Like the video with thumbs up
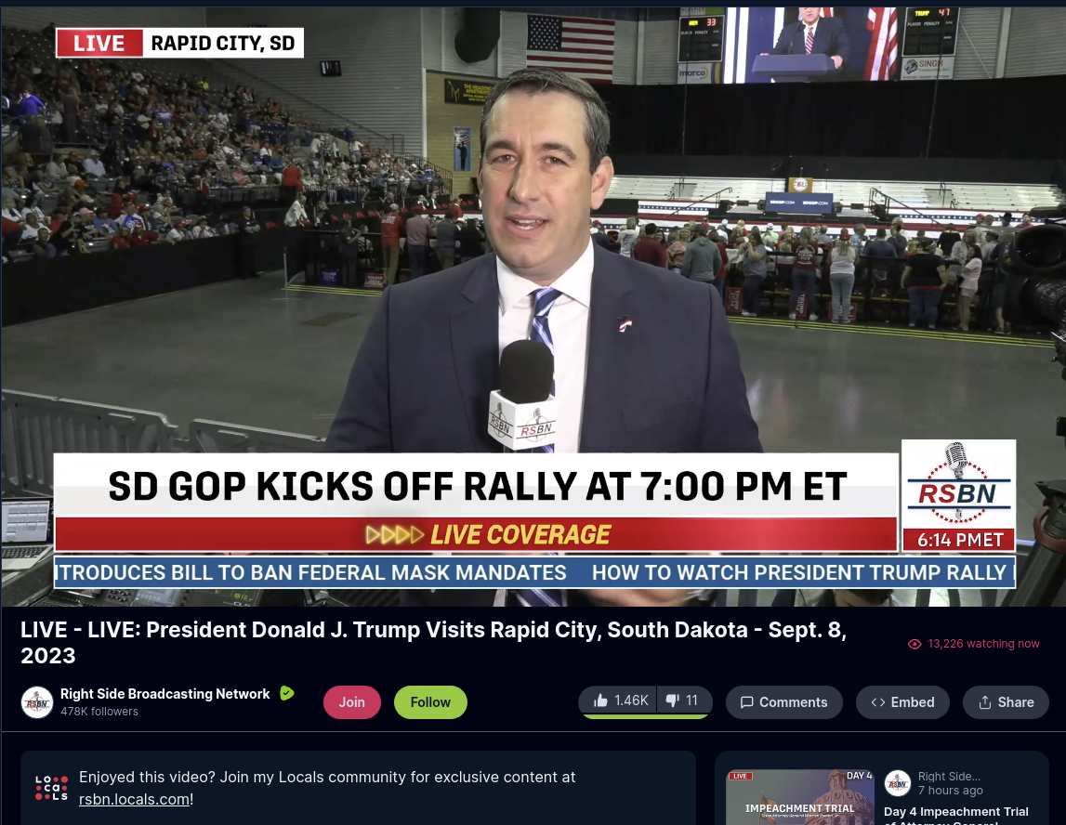This screenshot has height=825, width=1066. coord(620,701)
